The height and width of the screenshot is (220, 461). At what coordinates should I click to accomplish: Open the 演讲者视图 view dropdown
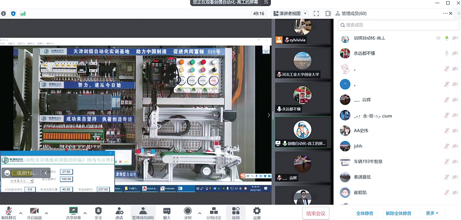pos(290,14)
